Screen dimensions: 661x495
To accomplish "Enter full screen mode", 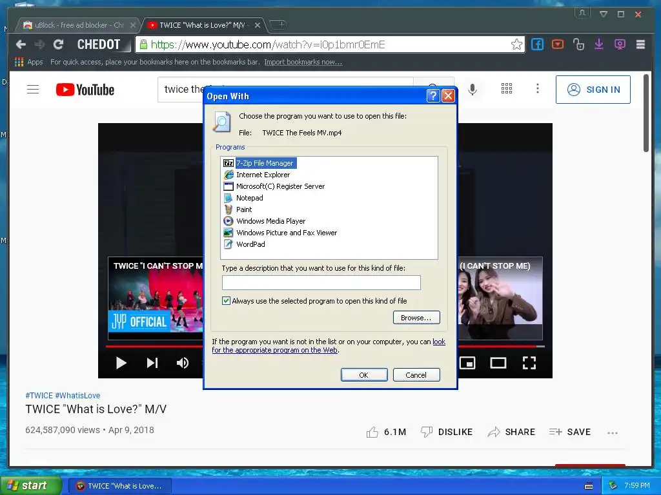I will [x=529, y=363].
